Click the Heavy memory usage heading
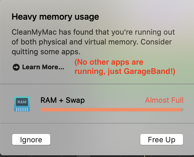 point(55,17)
